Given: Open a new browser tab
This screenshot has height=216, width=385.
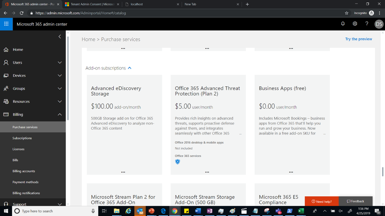Looking at the screenshot, I should 247,4.
